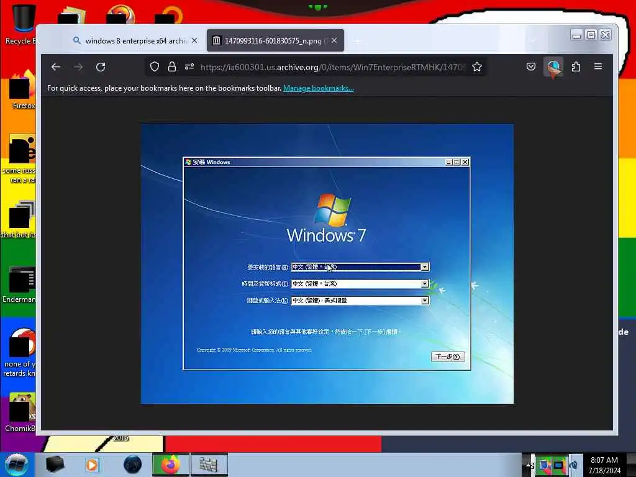Open the list all tabs dropdown arrow
This screenshot has height=477, width=636.
(532, 40)
